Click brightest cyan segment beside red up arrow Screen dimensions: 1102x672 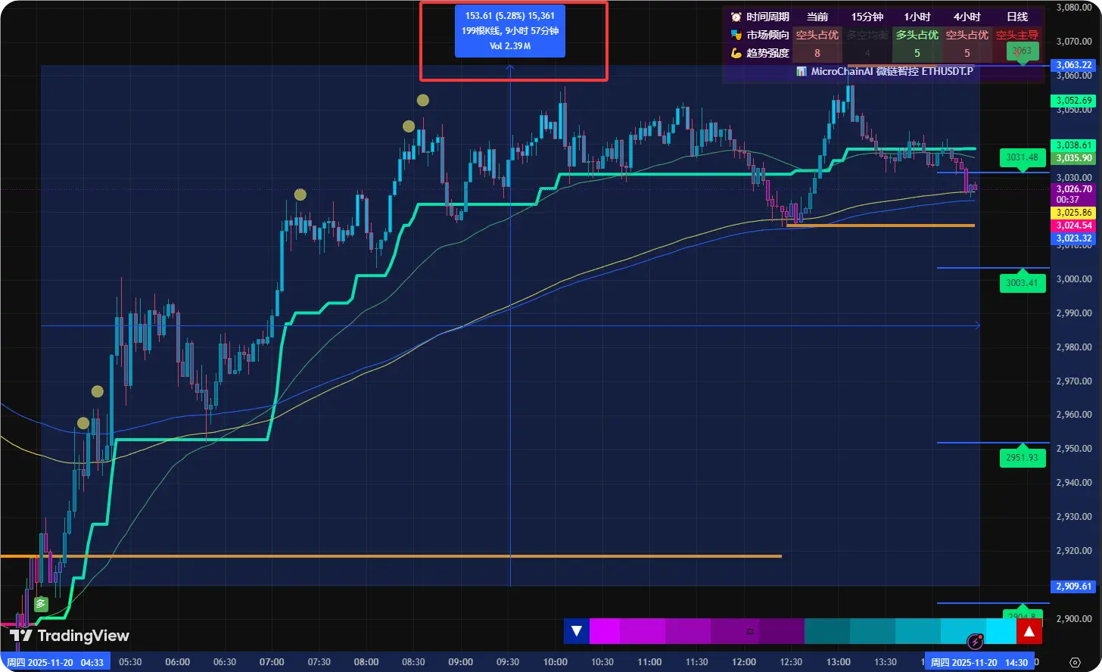1001,631
